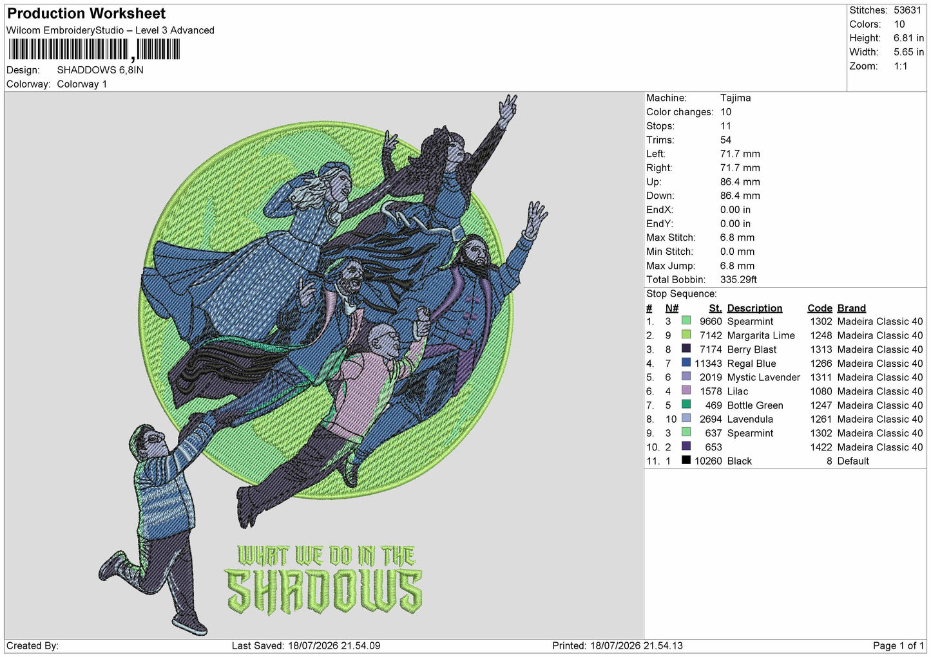This screenshot has width=931, height=657.
Task: Click the Stops value 11
Action: click(x=725, y=126)
